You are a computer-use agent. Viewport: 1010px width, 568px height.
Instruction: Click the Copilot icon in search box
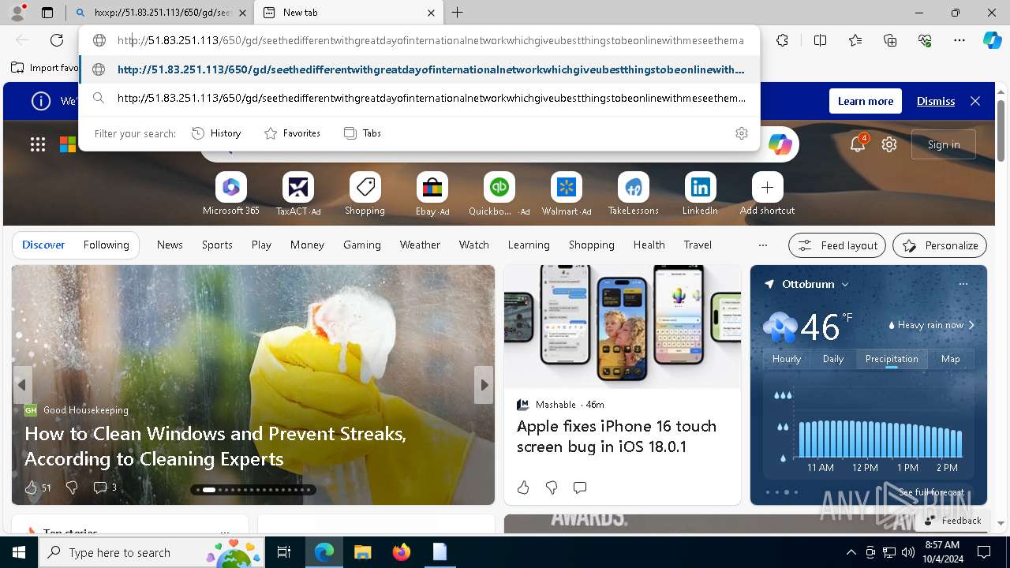780,144
